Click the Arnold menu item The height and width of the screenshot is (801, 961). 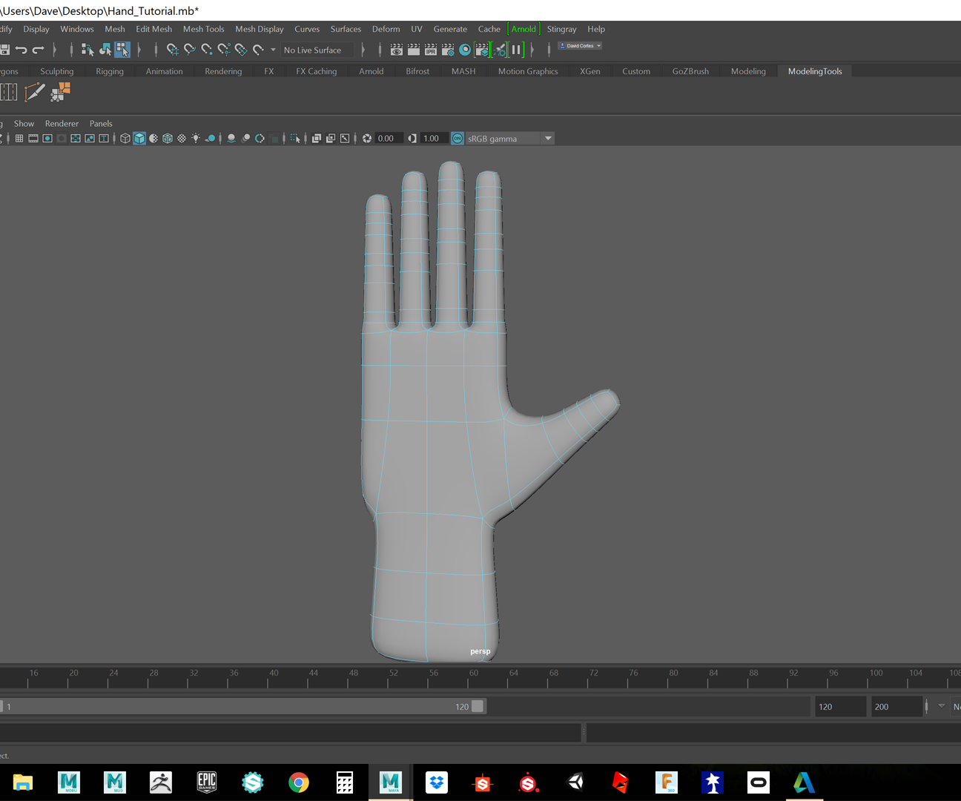[524, 29]
